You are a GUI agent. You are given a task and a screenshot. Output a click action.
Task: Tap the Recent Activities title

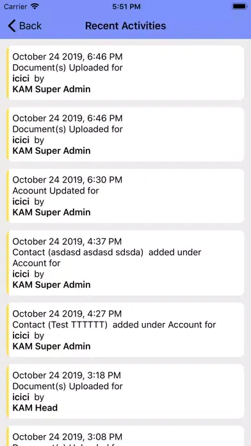pos(125,26)
